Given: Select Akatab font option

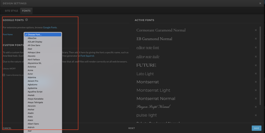Looking at the screenshot, I should tap(43, 95).
